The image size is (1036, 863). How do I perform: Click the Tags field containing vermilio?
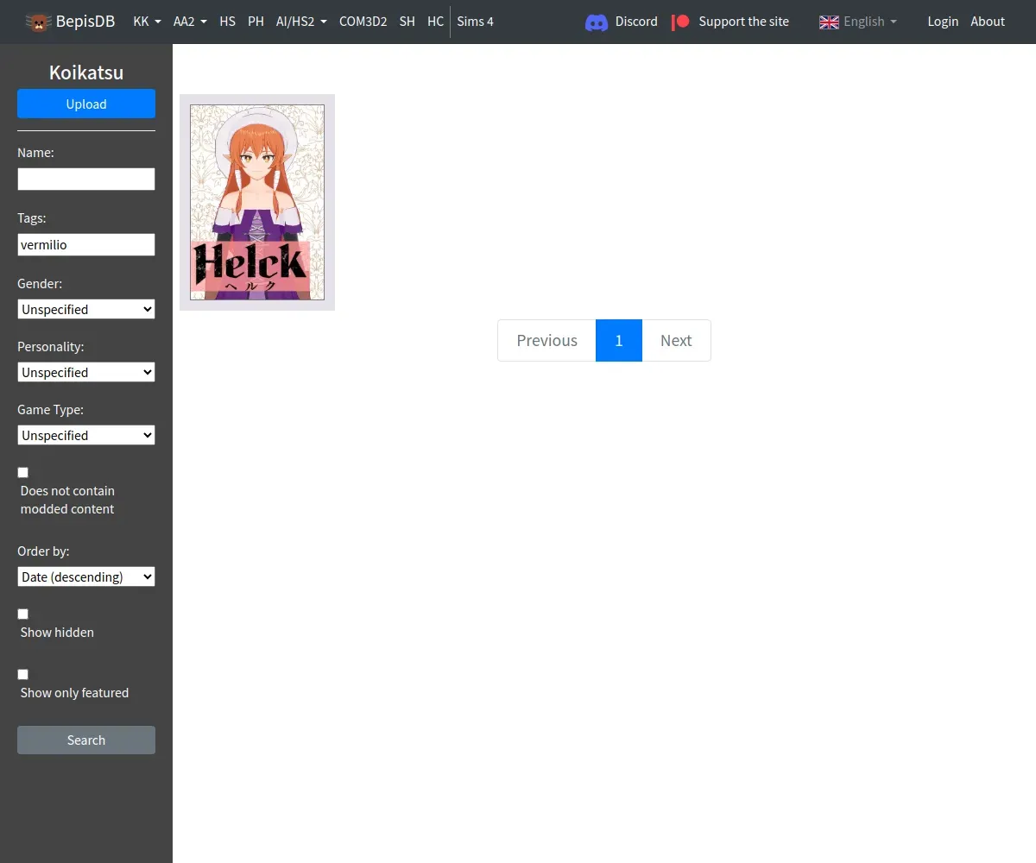pos(86,244)
